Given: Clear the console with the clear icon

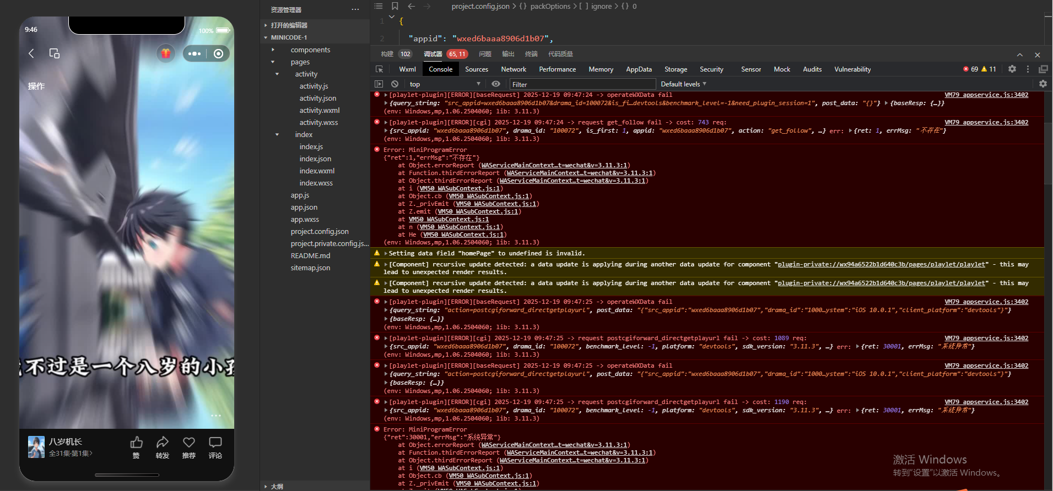Looking at the screenshot, I should click(x=395, y=84).
